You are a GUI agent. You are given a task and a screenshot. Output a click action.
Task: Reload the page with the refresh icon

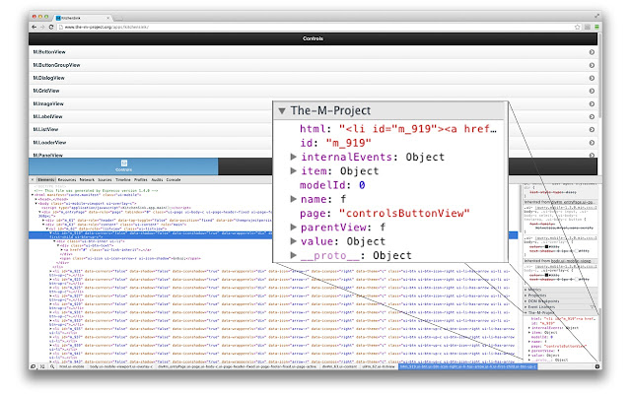tap(51, 27)
